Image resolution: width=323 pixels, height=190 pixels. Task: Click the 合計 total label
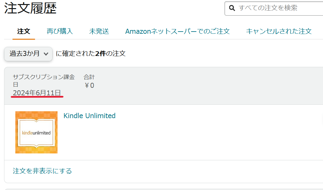(89, 77)
